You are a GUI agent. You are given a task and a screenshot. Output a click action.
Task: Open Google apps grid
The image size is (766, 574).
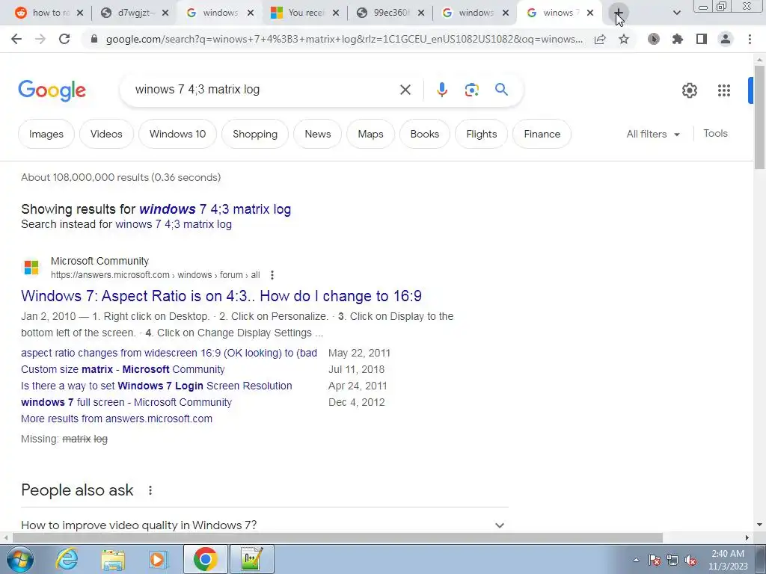(x=724, y=90)
